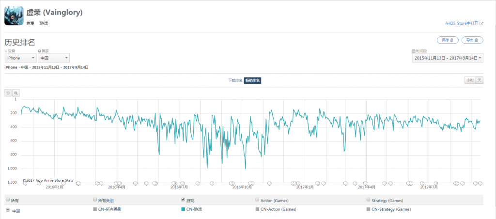Click the Vainglory app icon
This screenshot has width=496, height=219.
[x=14, y=16]
